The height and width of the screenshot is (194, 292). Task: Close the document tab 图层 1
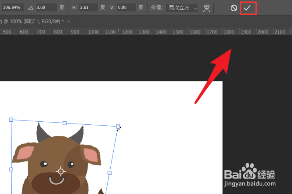[69, 21]
